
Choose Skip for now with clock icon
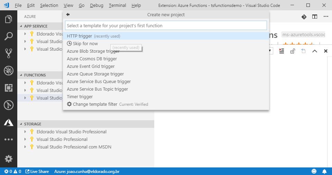click(x=166, y=44)
